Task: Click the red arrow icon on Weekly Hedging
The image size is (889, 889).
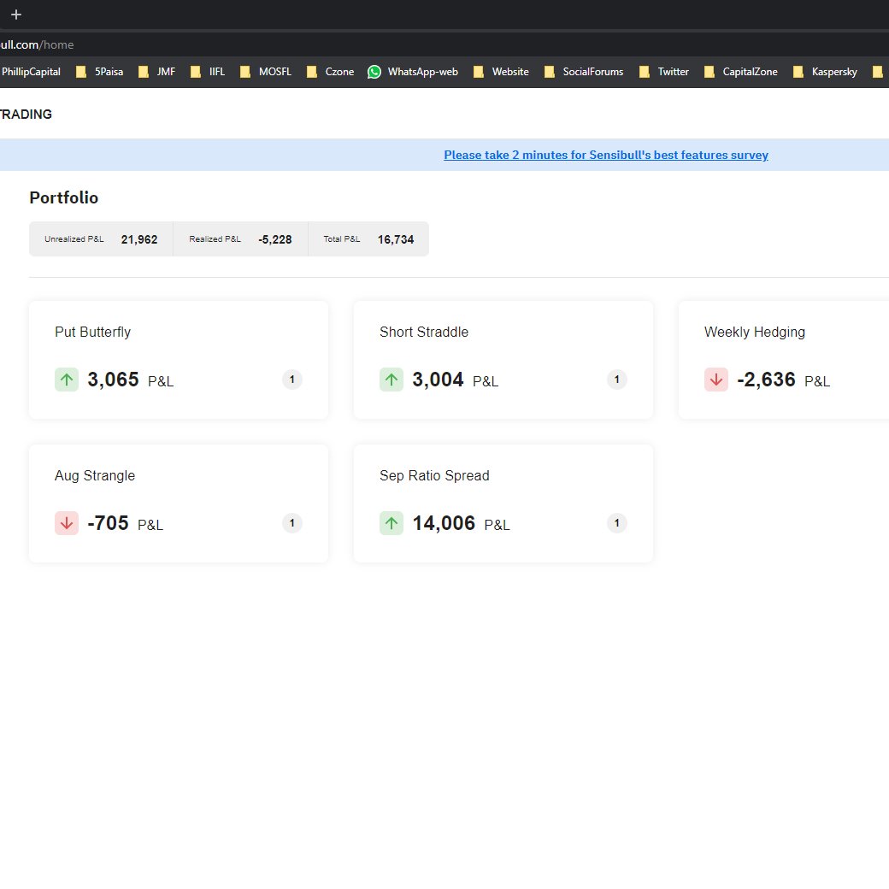Action: (716, 380)
